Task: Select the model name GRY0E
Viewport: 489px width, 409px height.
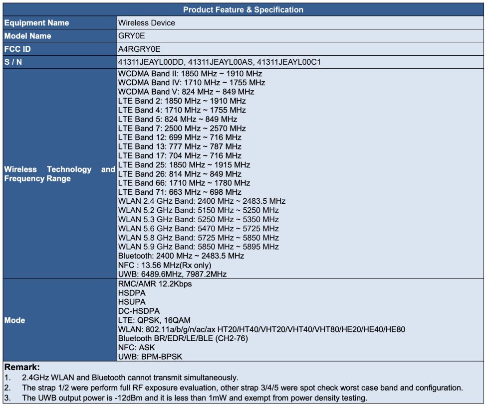Action: tap(132, 36)
